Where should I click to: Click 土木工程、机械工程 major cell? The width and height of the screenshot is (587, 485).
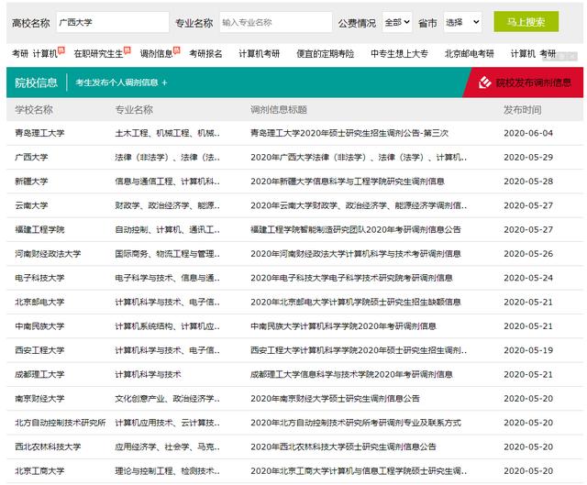coord(167,133)
